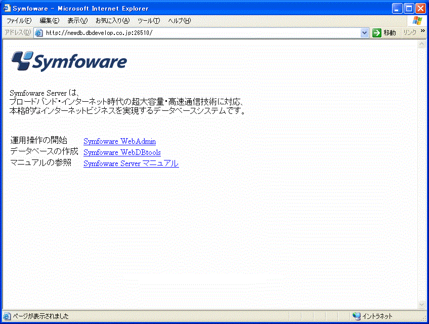The width and height of the screenshot is (429, 324).
Task: Click the イントラネット status bar text
Action: point(377,316)
